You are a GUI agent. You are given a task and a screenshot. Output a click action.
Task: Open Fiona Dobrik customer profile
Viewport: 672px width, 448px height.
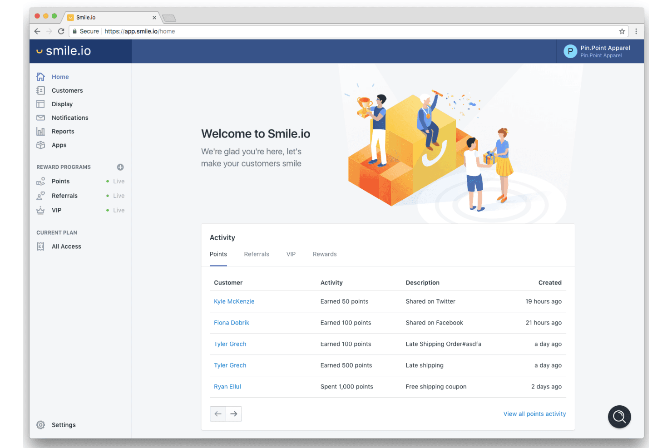tap(232, 323)
